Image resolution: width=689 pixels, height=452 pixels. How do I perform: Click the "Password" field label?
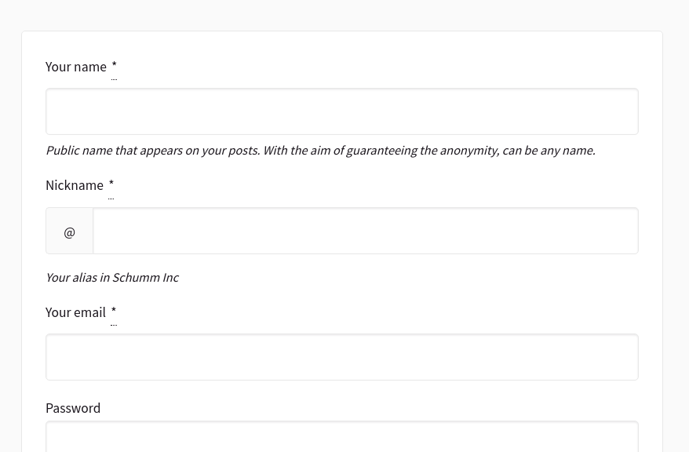[73, 408]
